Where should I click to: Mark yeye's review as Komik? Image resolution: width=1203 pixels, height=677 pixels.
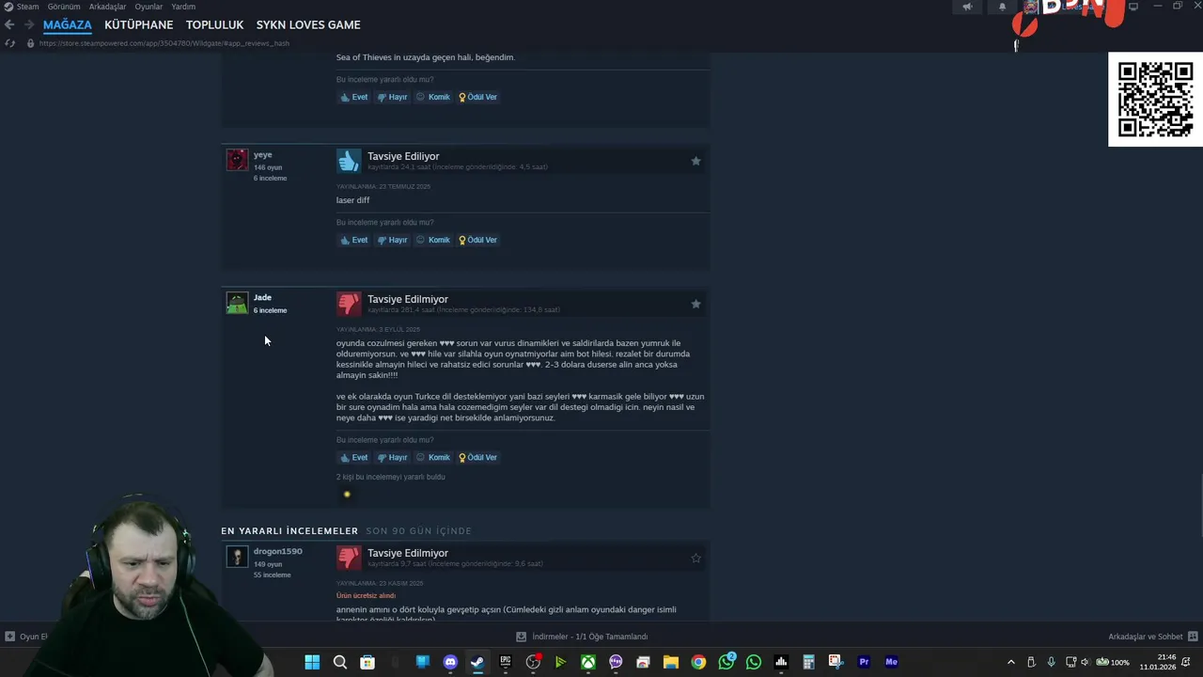[x=433, y=240]
